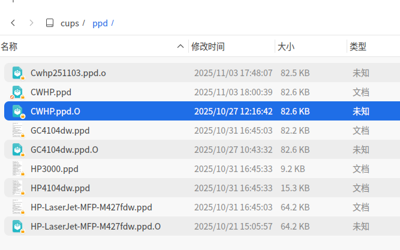Toggle the name column sort arrow

(181, 46)
